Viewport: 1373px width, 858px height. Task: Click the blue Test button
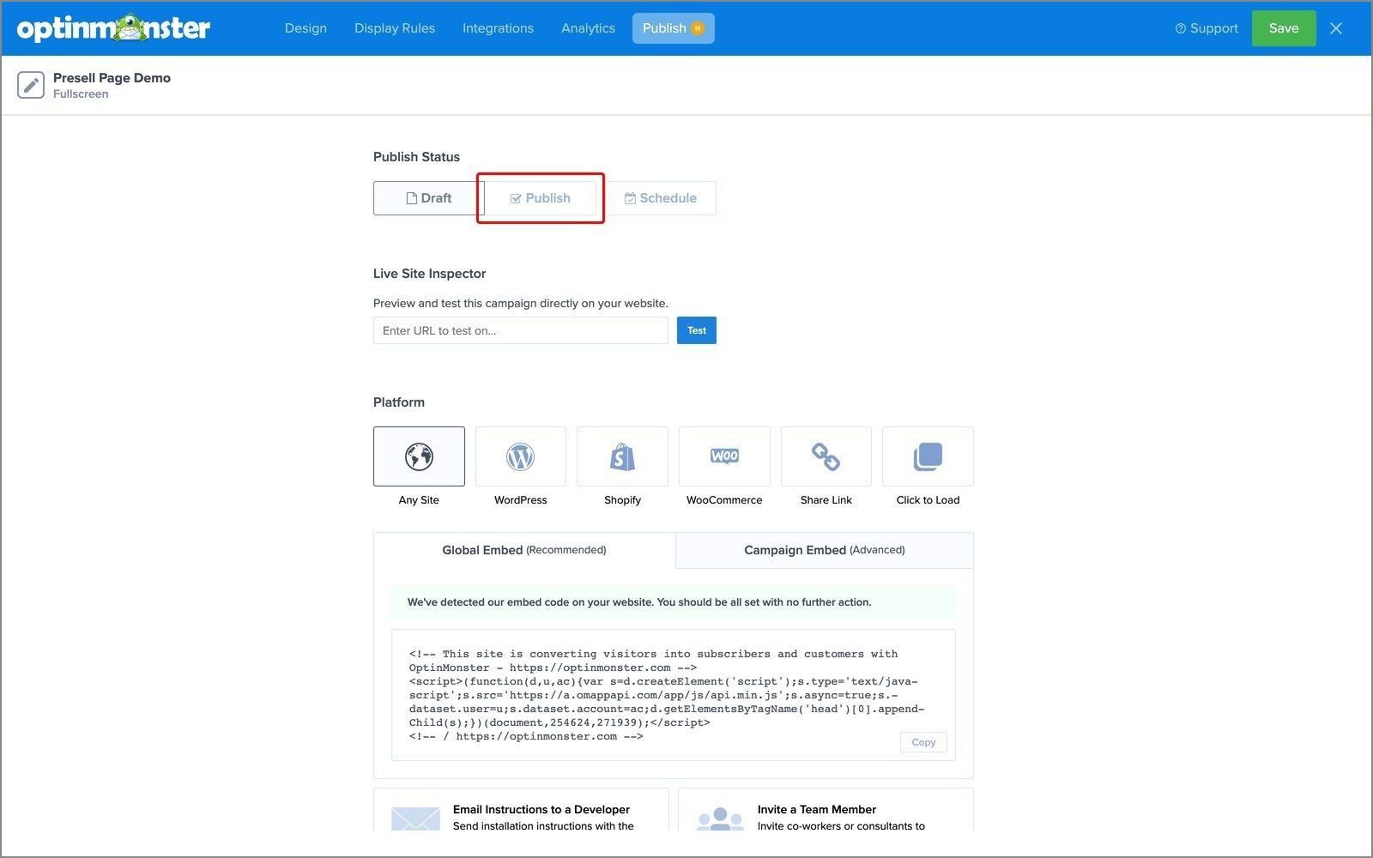click(697, 330)
